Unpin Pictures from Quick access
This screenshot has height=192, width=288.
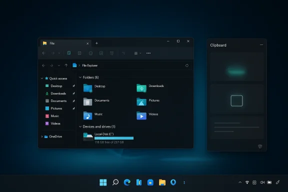tap(73, 108)
